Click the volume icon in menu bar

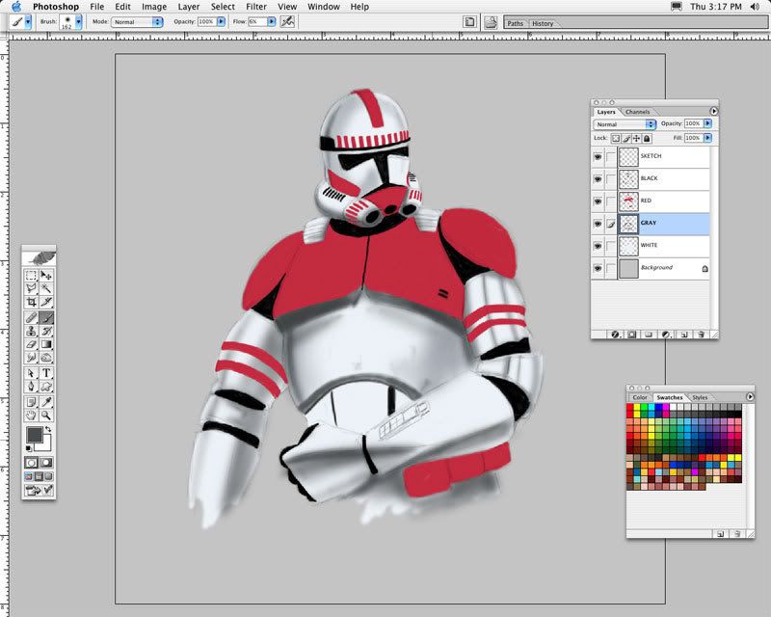755,7
